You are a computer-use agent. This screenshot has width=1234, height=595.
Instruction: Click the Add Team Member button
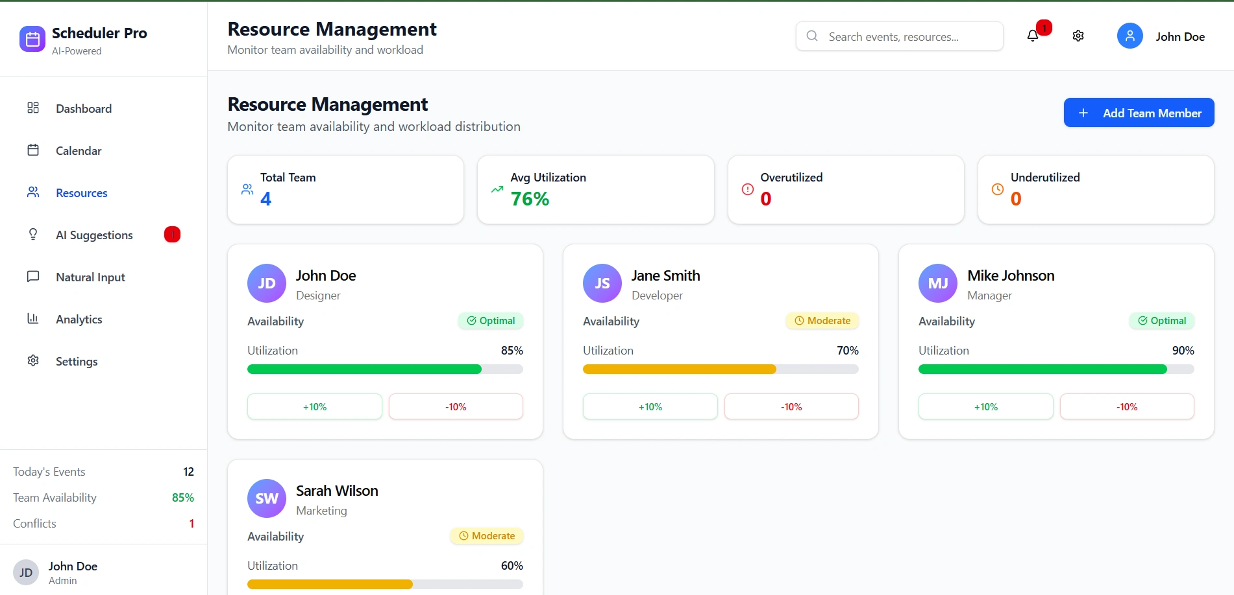tap(1139, 113)
